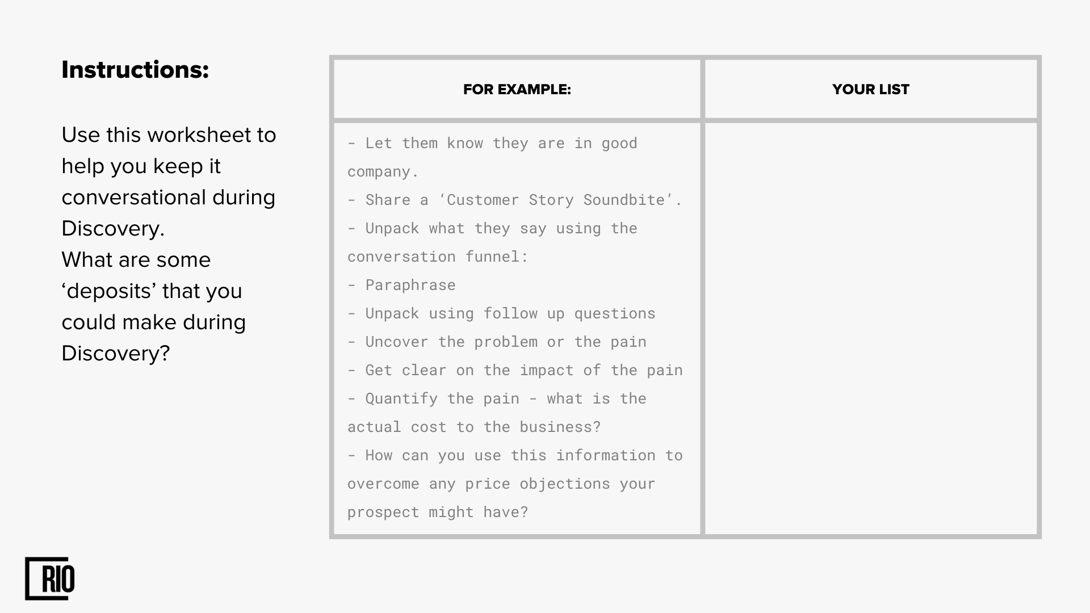Image resolution: width=1090 pixels, height=613 pixels.
Task: Click 'overcome any price objections' text
Action: click(501, 484)
